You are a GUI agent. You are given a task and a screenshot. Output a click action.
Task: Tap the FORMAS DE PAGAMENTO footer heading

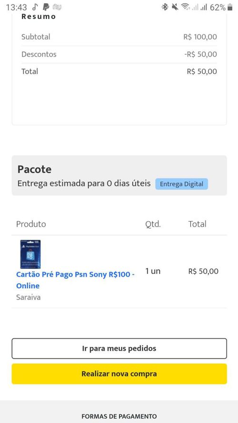pyautogui.click(x=119, y=416)
